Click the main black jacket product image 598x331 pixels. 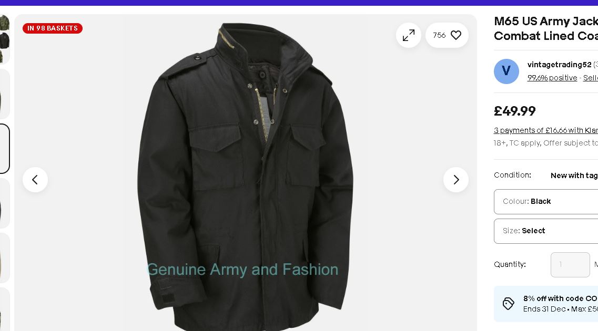245,175
